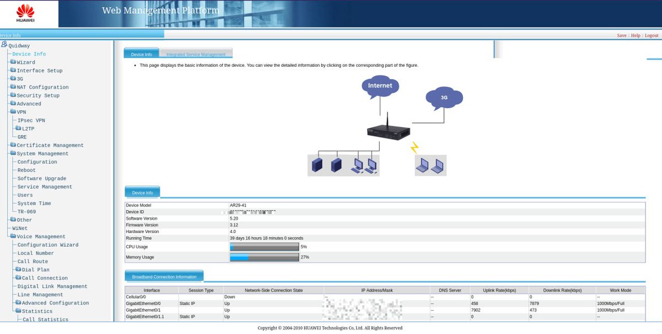Open Software Upgrade tree item
Image resolution: width=662 pixels, height=334 pixels.
click(42, 178)
